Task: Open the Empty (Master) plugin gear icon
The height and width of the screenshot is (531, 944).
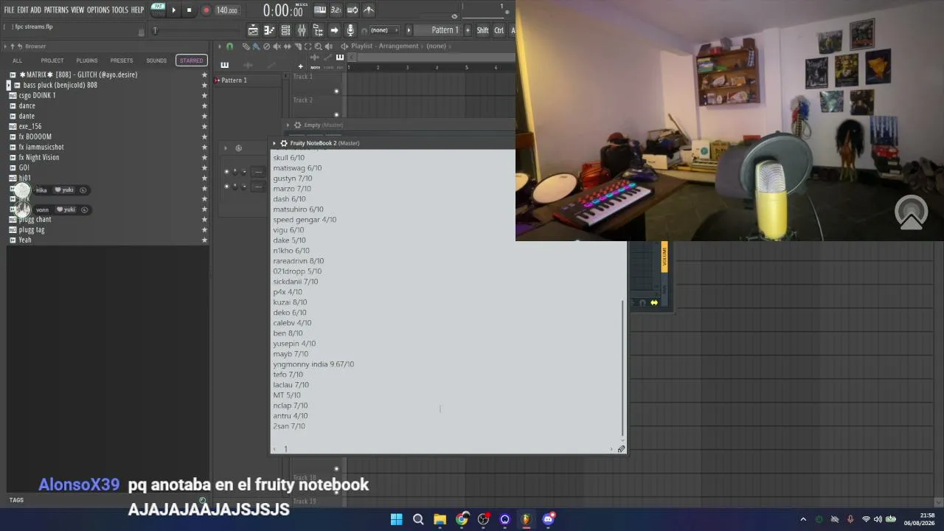Action: click(297, 125)
